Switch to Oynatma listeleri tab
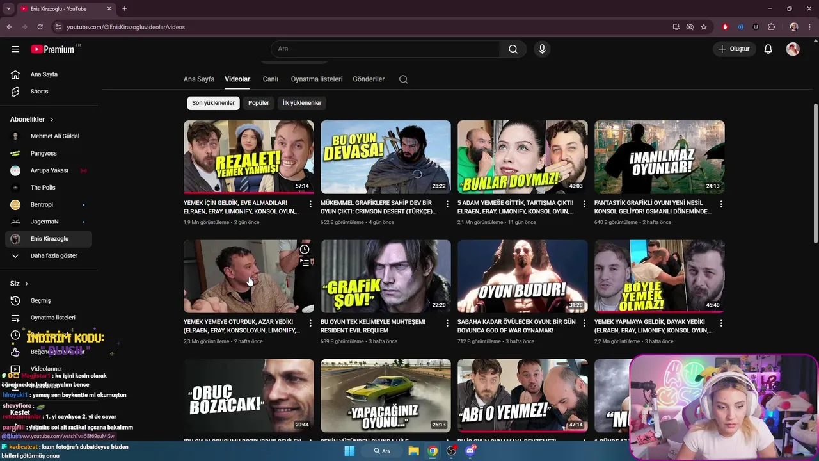This screenshot has width=819, height=461. 317,79
